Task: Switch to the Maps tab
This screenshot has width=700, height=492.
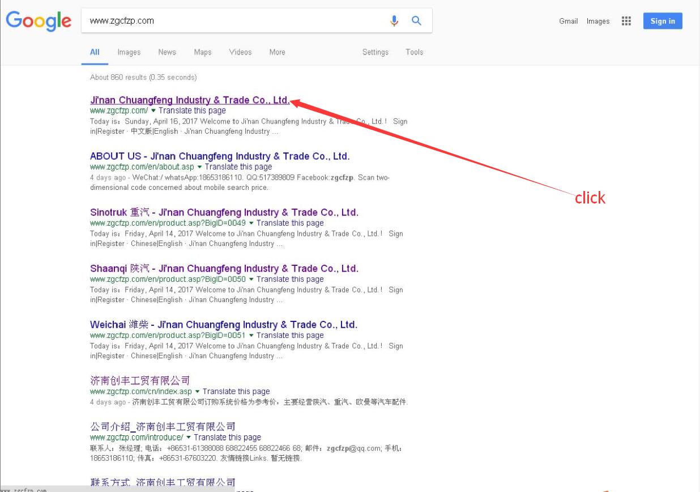Action: point(203,52)
